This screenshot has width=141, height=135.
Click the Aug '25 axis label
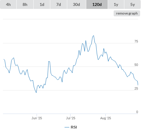pos(106,118)
